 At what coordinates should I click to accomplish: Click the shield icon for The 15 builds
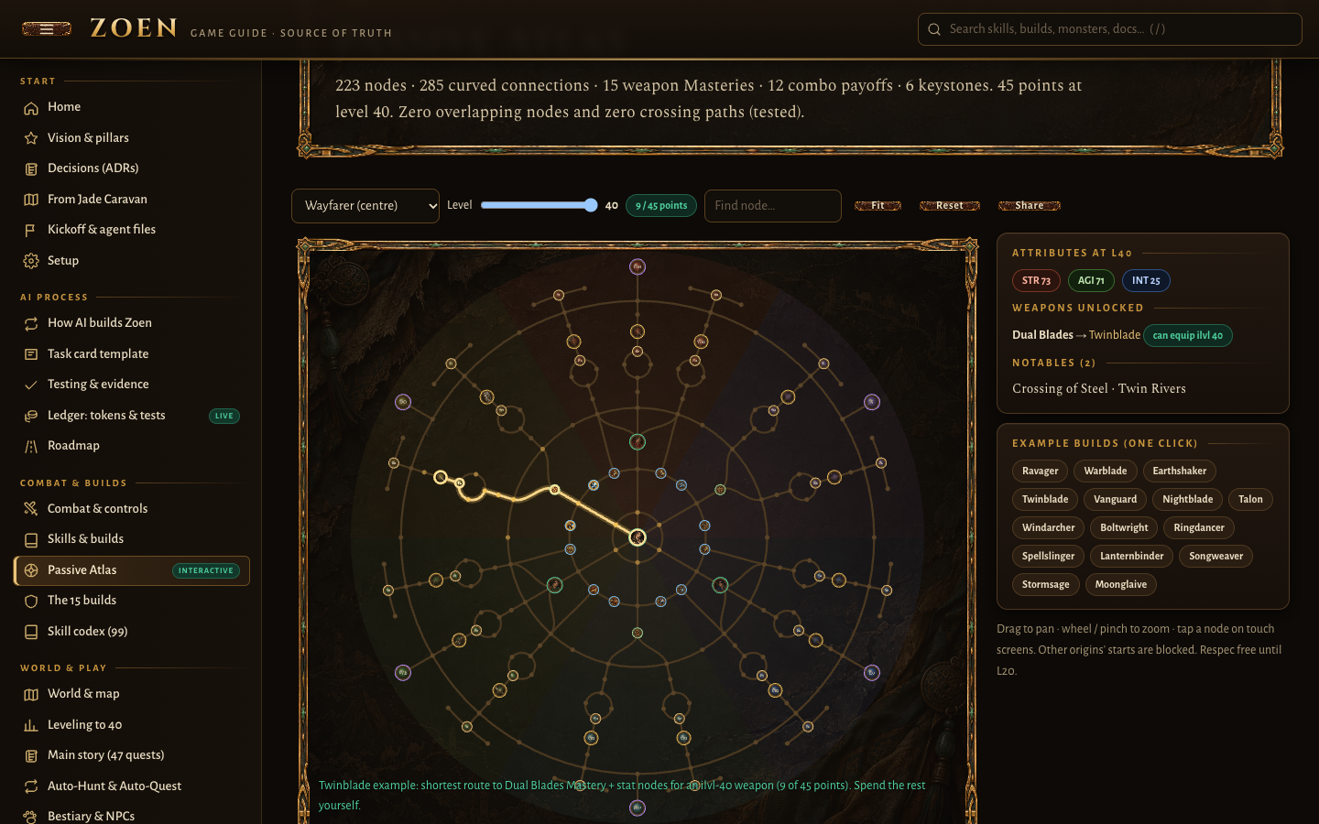pyautogui.click(x=31, y=601)
